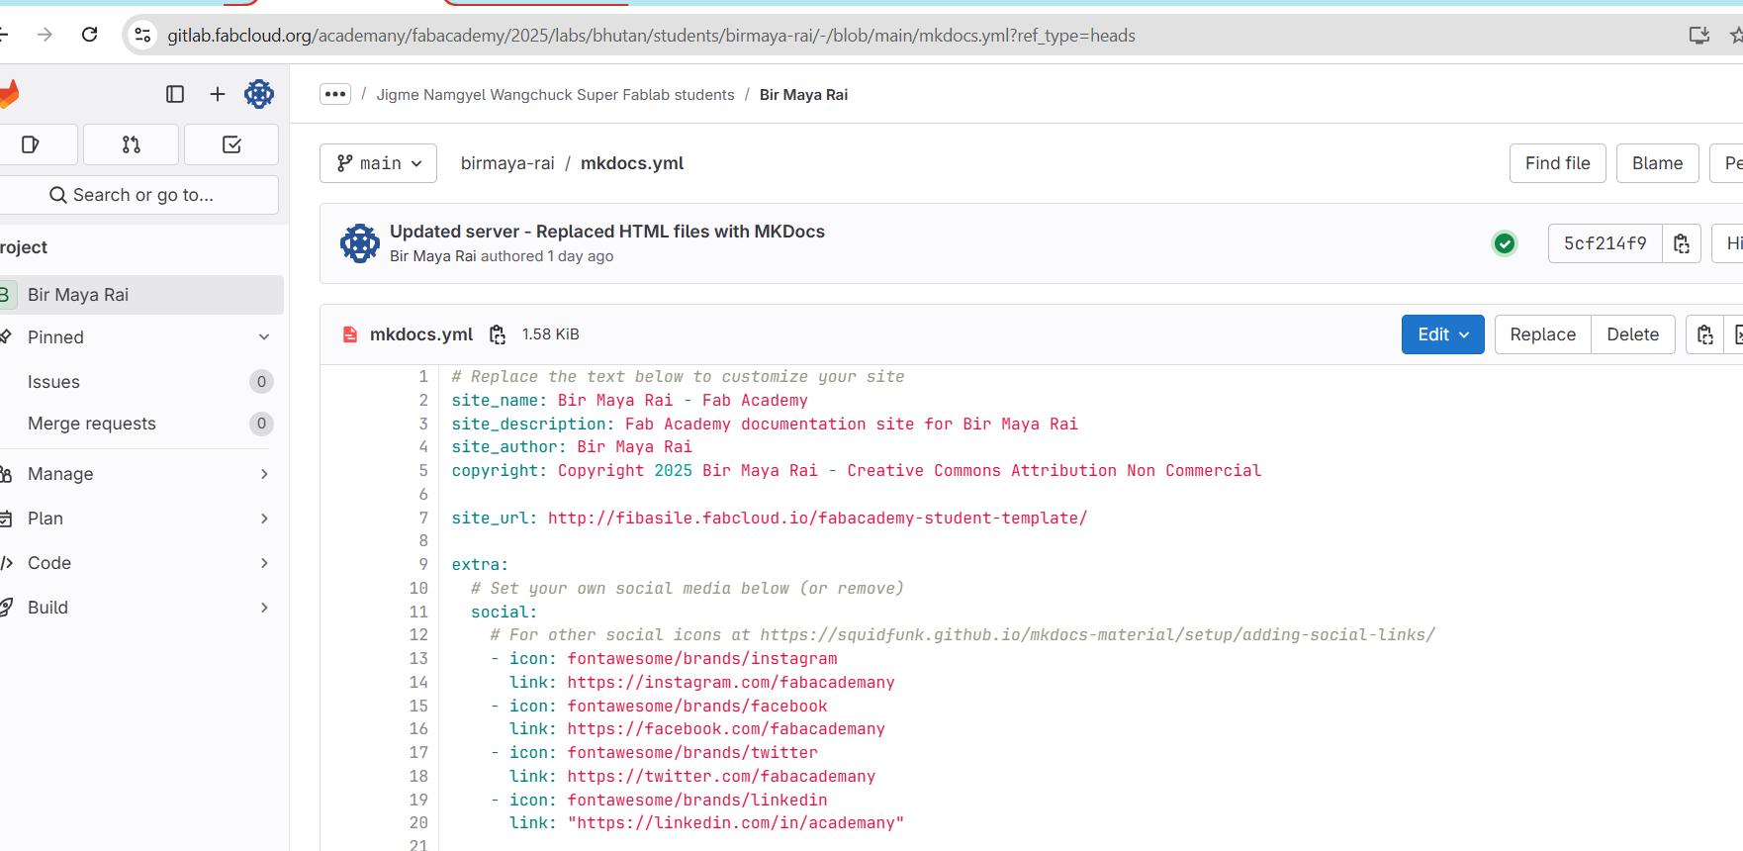The image size is (1743, 851).
Task: Click install app icon in address bar
Action: point(1698,36)
